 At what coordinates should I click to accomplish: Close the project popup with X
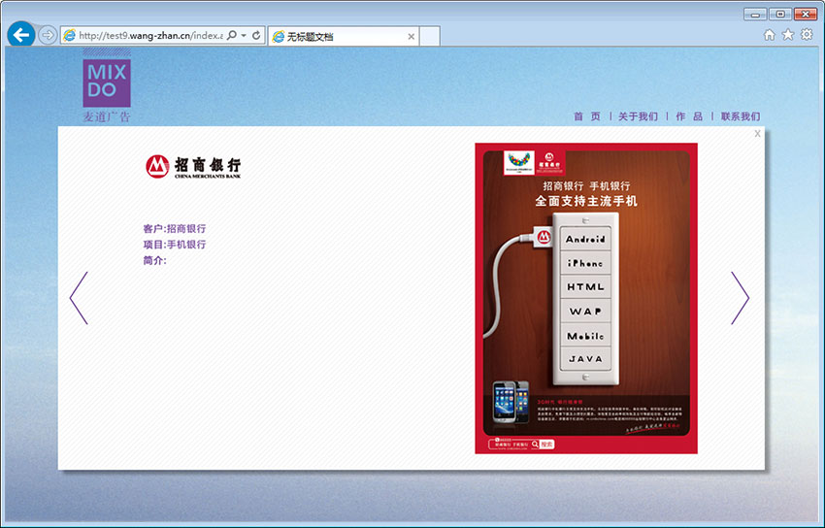757,134
